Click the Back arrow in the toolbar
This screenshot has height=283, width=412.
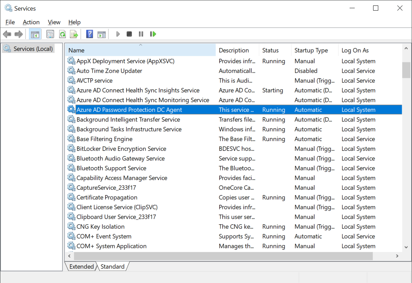point(7,34)
